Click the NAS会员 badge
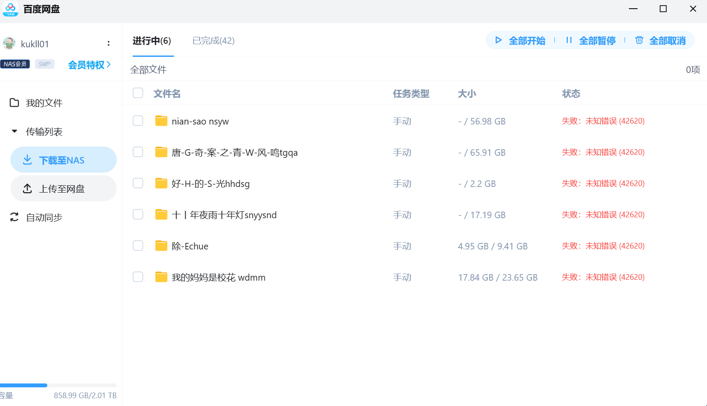Image resolution: width=707 pixels, height=406 pixels. coord(15,64)
